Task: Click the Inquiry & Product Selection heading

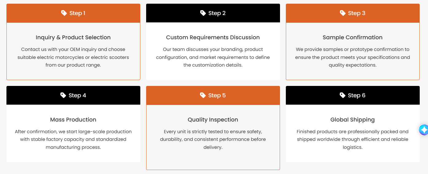Action: click(73, 37)
